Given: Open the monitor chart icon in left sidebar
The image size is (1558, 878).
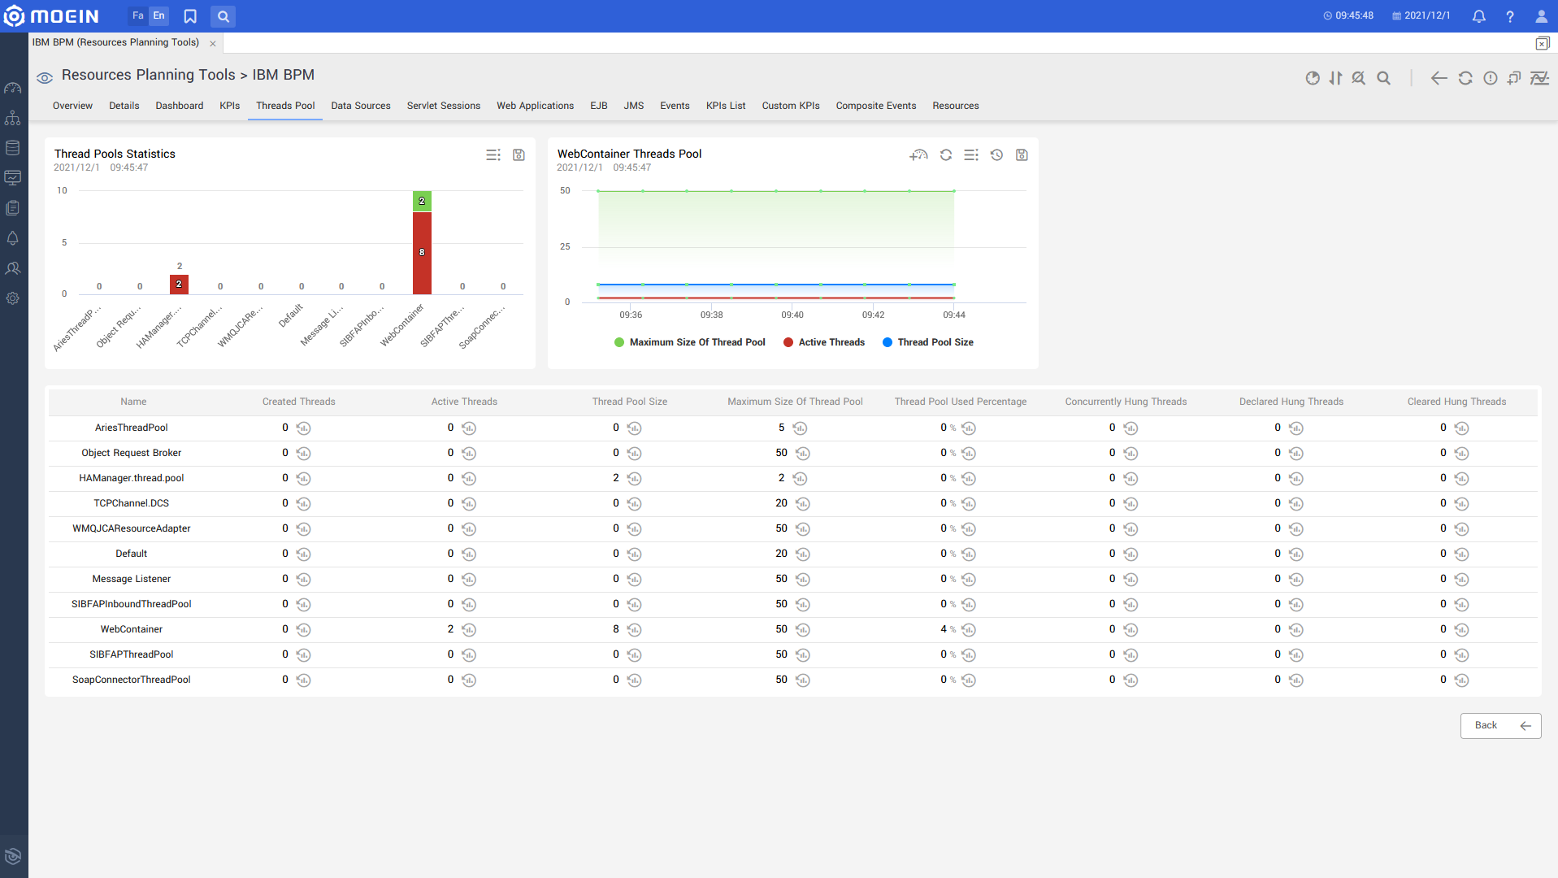Looking at the screenshot, I should pyautogui.click(x=13, y=178).
